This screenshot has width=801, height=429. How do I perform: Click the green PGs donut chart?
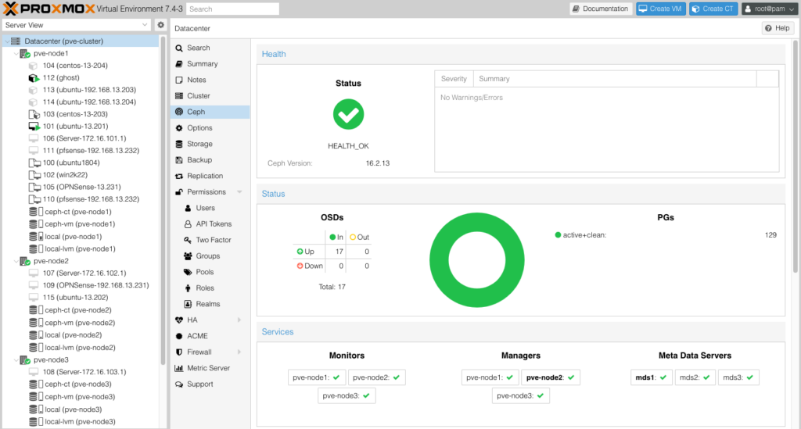pos(476,260)
